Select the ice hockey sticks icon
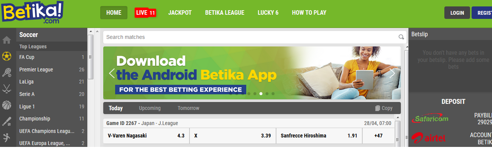The image size is (492, 159). (6, 89)
